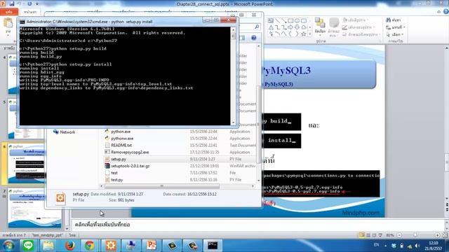Screen dimensions: 449x252
Task: Select README.txt in the file list
Action: click(121, 145)
